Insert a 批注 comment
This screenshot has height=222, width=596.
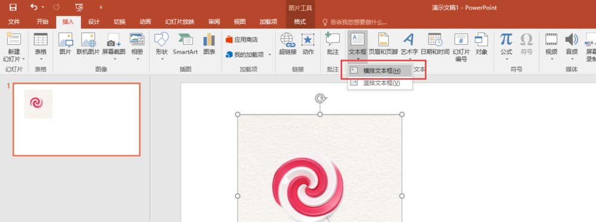[x=333, y=44]
